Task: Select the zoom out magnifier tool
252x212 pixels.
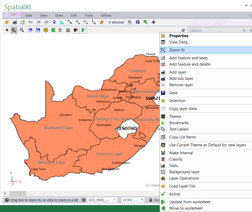Action: point(22,30)
